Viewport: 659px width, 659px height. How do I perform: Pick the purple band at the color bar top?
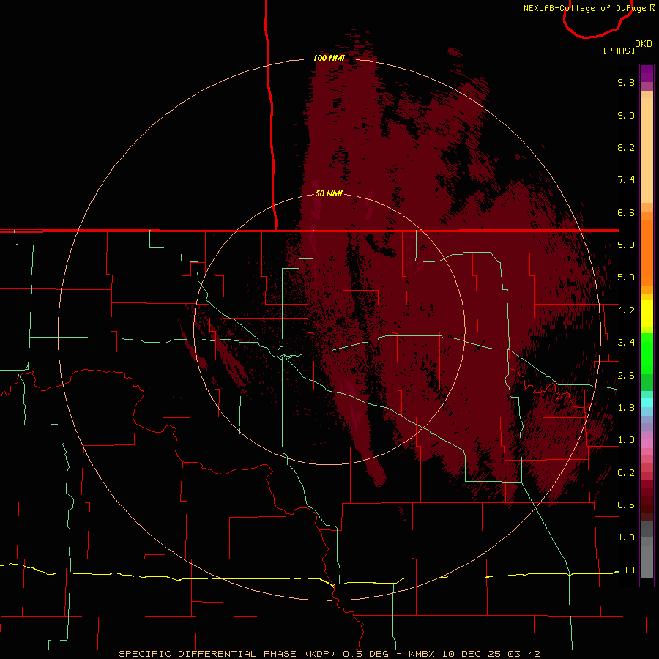coord(647,73)
